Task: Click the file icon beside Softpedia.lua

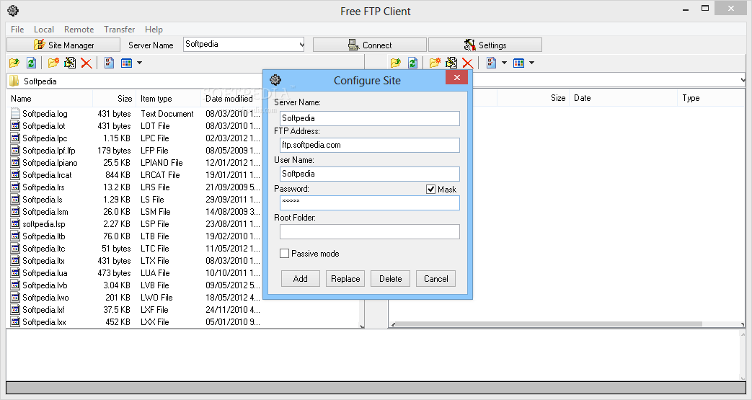Action: tap(15, 273)
